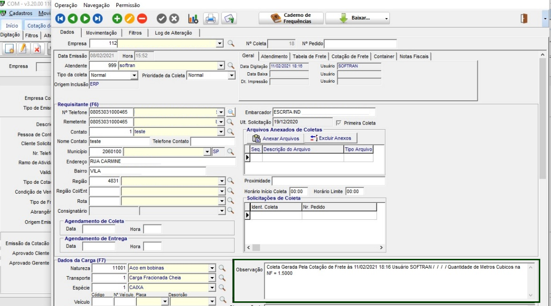Open the Cotação de Frete tab
The width and height of the screenshot is (551, 306).
point(350,56)
